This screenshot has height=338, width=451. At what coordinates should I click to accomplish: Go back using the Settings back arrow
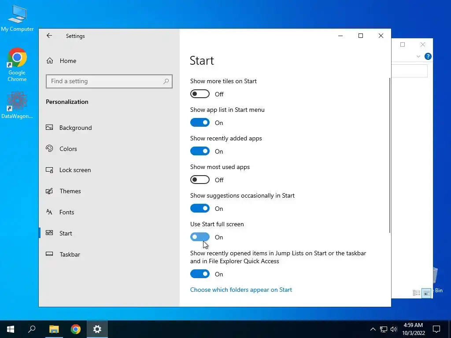[49, 36]
